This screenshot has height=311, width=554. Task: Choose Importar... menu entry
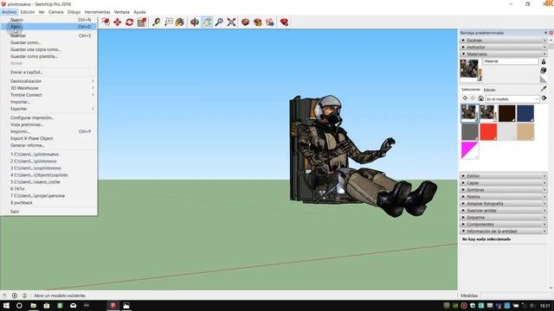[48, 102]
